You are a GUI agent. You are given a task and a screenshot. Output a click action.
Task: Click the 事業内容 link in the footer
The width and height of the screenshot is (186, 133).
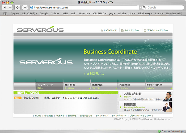(x=60, y=115)
